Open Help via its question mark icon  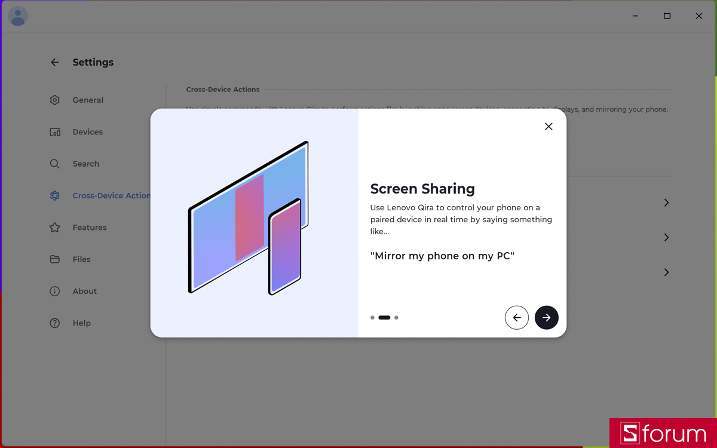55,323
